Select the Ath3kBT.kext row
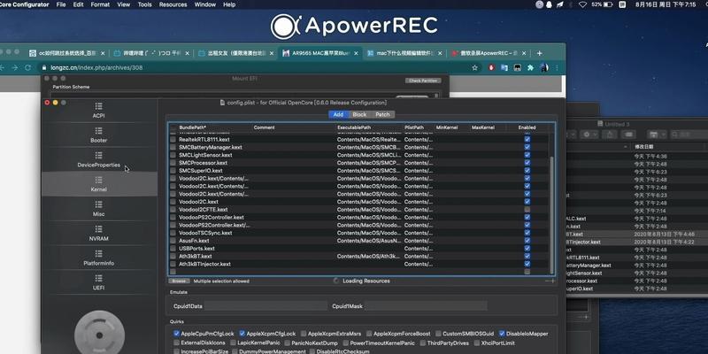Viewport: 708px width, 354px height. (359, 256)
